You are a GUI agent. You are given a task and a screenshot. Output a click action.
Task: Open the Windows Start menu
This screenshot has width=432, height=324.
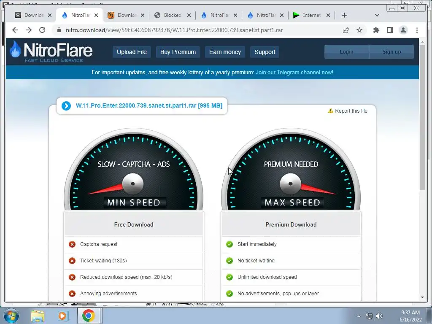(x=11, y=316)
